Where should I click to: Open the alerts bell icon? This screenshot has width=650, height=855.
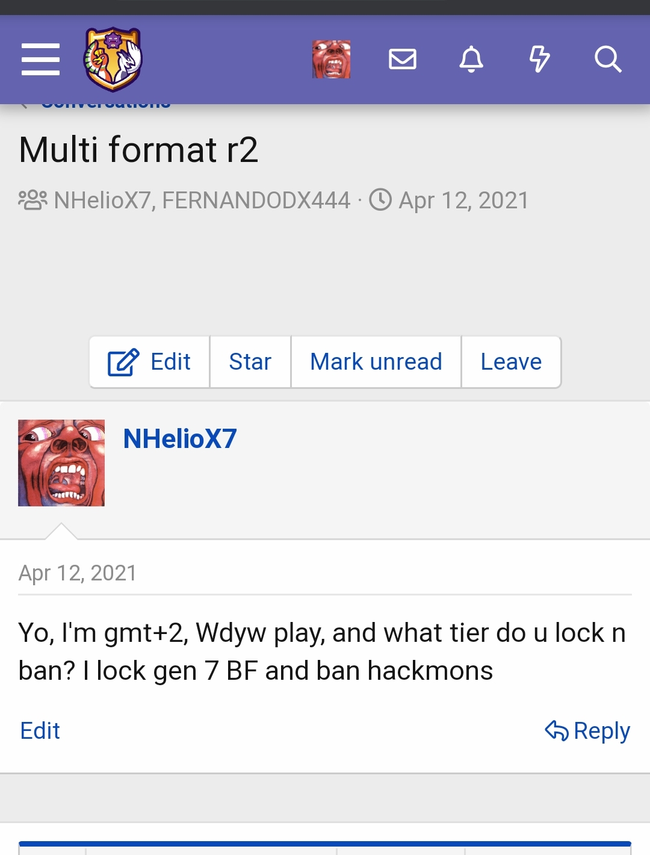[x=471, y=59]
